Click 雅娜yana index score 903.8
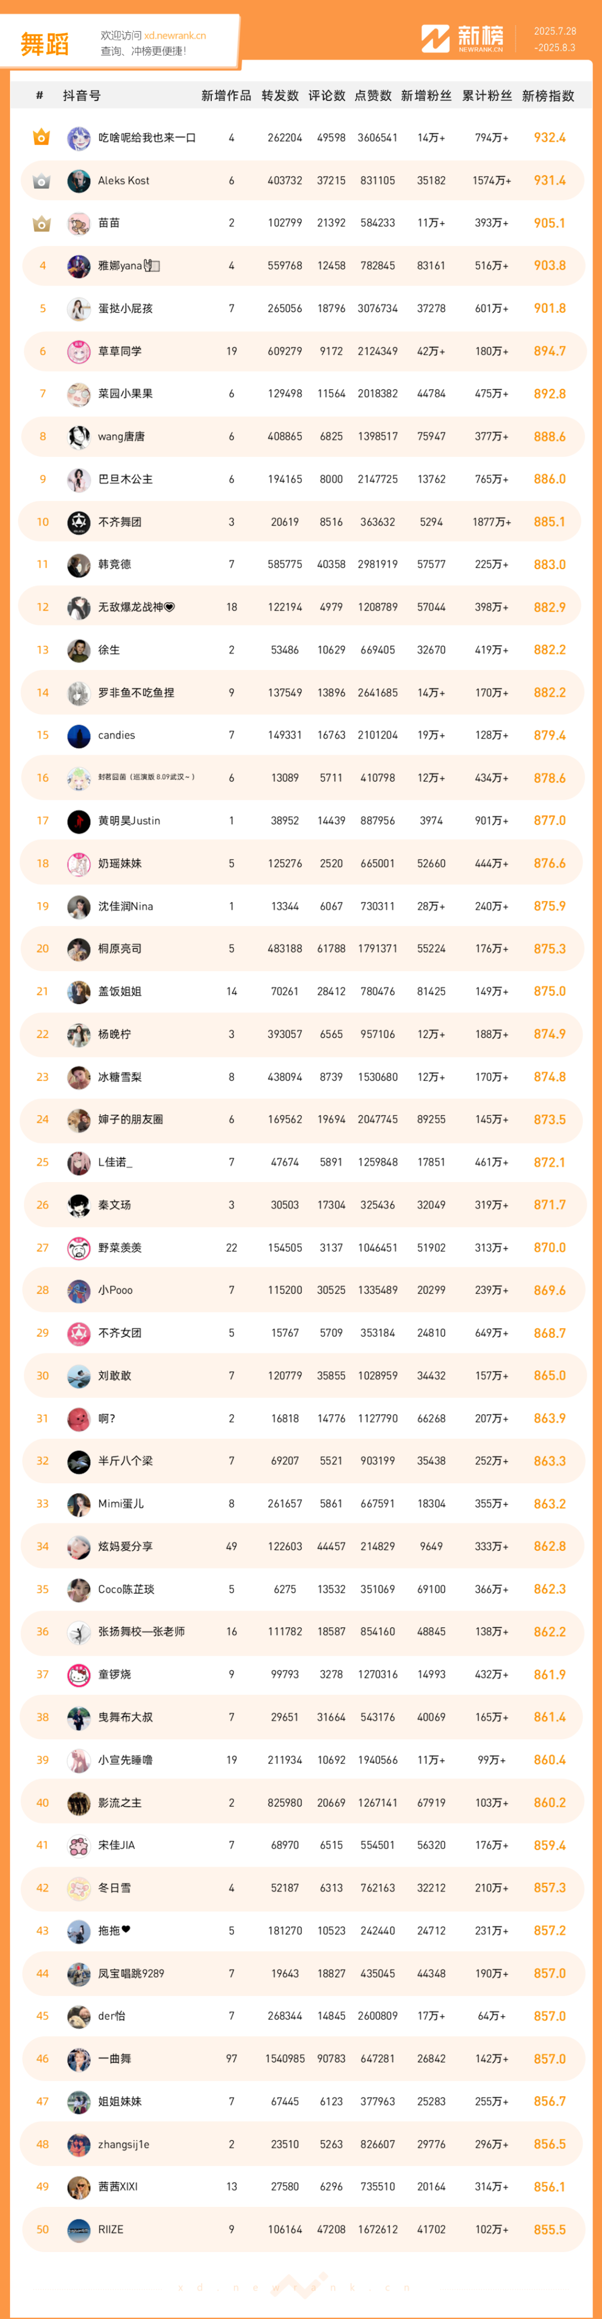The height and width of the screenshot is (2319, 602). click(x=550, y=266)
